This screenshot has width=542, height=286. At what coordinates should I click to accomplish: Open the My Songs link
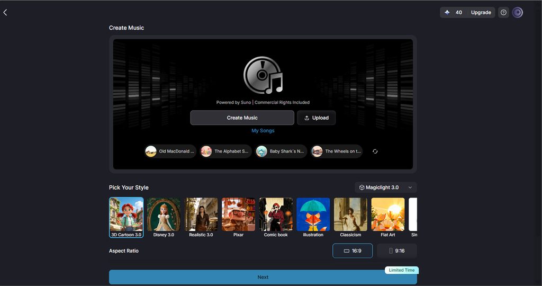pos(263,131)
